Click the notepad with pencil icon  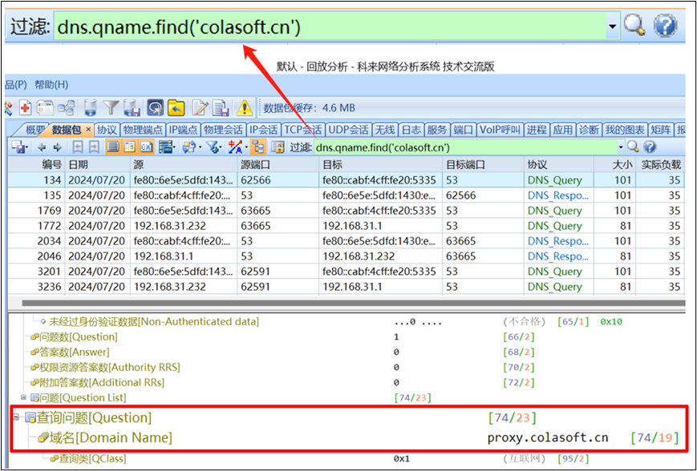pos(199,107)
